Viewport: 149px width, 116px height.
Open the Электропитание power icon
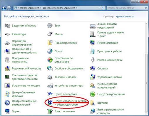pyautogui.click(x=50, y=111)
